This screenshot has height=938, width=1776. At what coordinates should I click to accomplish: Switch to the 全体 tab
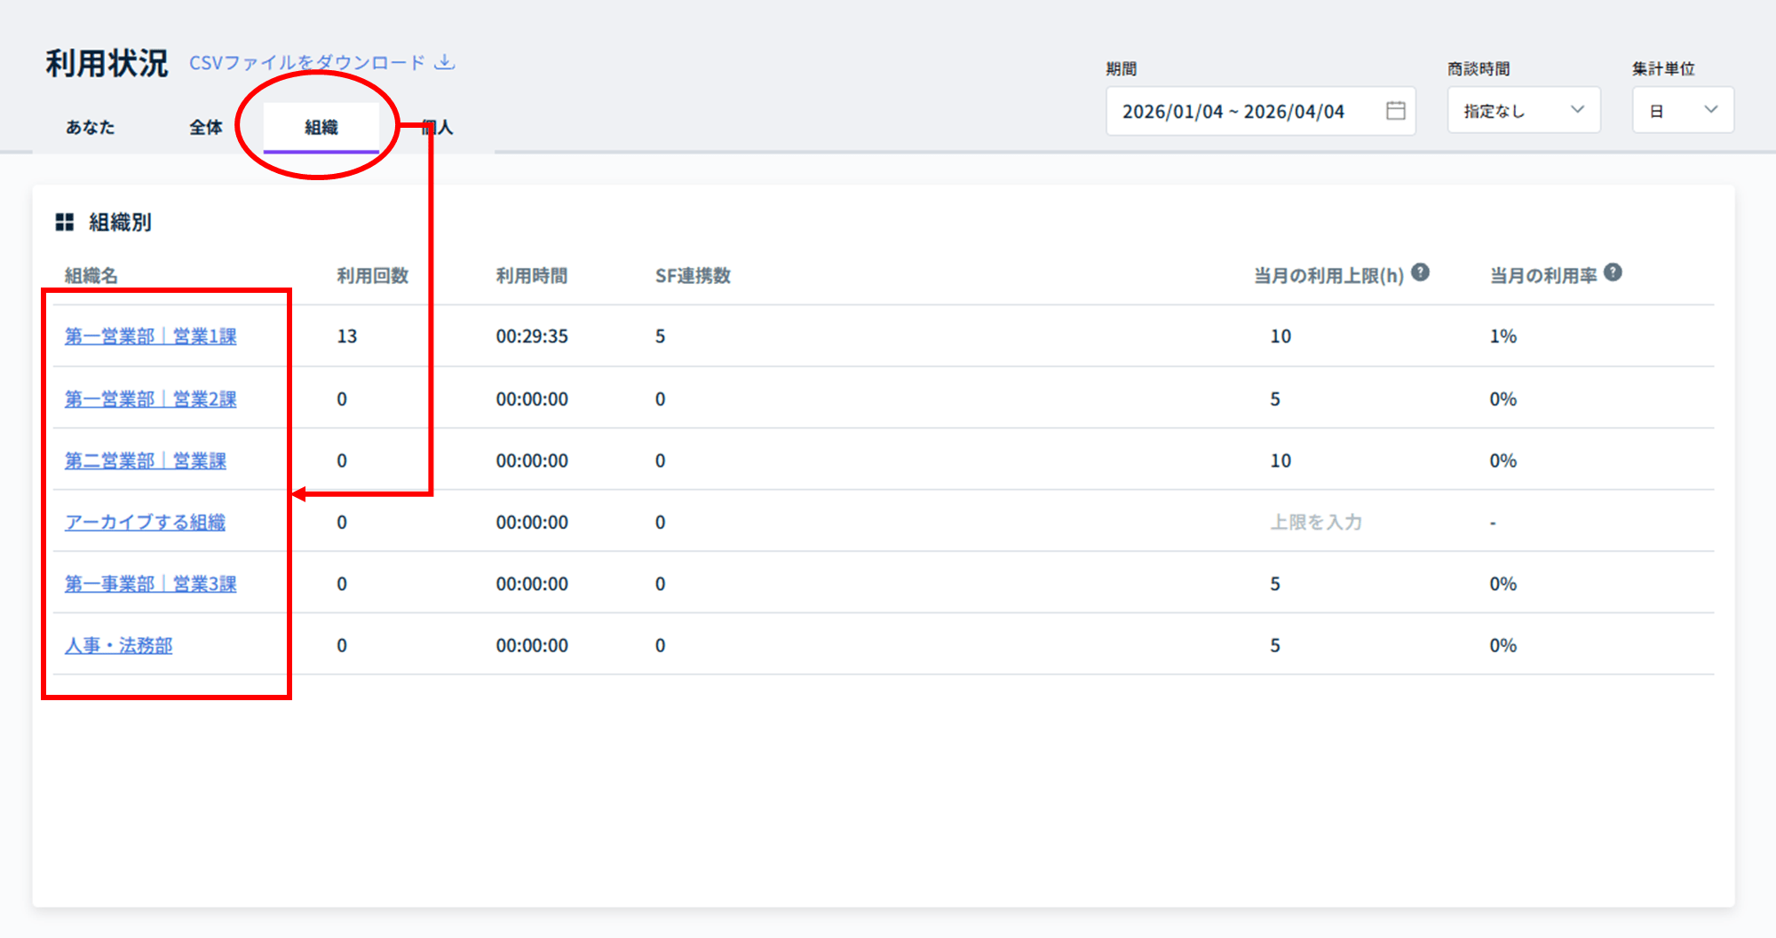tap(206, 128)
